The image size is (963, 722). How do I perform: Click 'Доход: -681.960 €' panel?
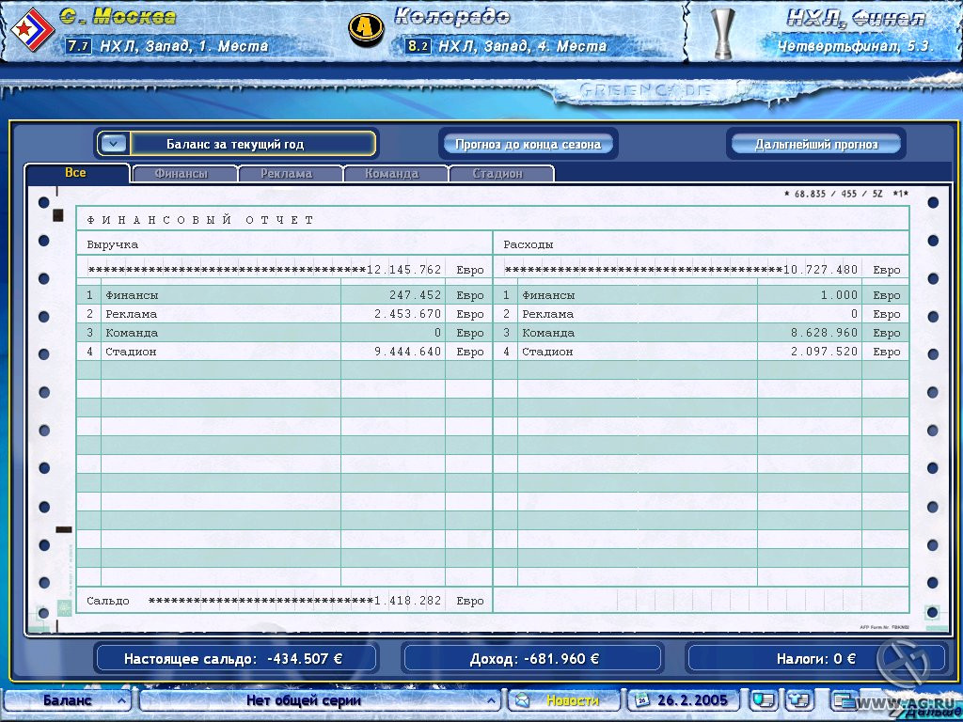click(x=534, y=659)
